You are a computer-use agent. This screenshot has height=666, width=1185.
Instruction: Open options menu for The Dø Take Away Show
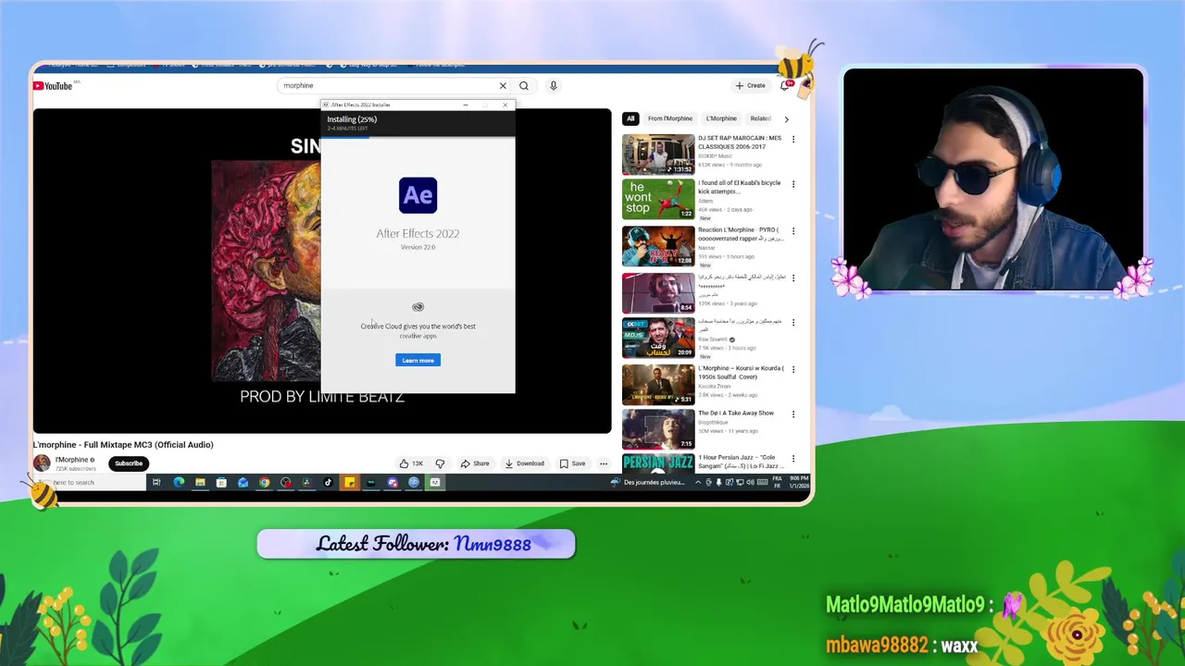[x=792, y=414]
